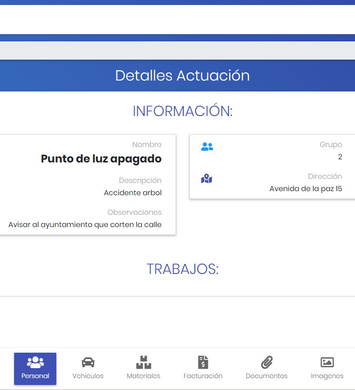The height and width of the screenshot is (390, 355).
Task: Go to the Facturación tab label
Action: 203,376
